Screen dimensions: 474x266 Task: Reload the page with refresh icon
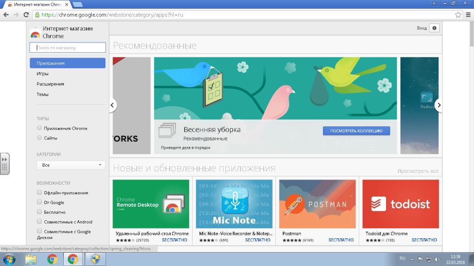click(x=26, y=15)
